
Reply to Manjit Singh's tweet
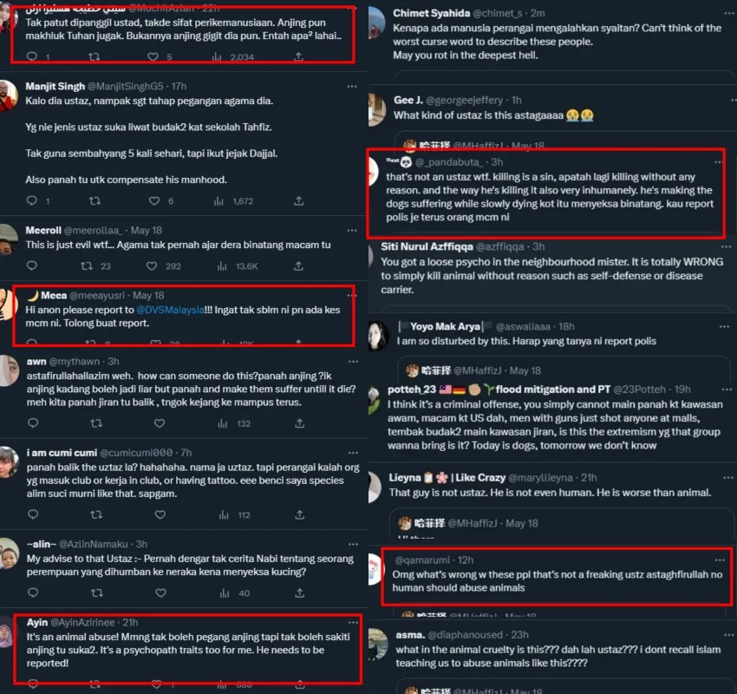(32, 200)
